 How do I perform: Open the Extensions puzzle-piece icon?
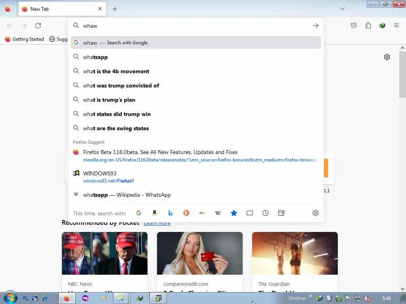(x=368, y=25)
